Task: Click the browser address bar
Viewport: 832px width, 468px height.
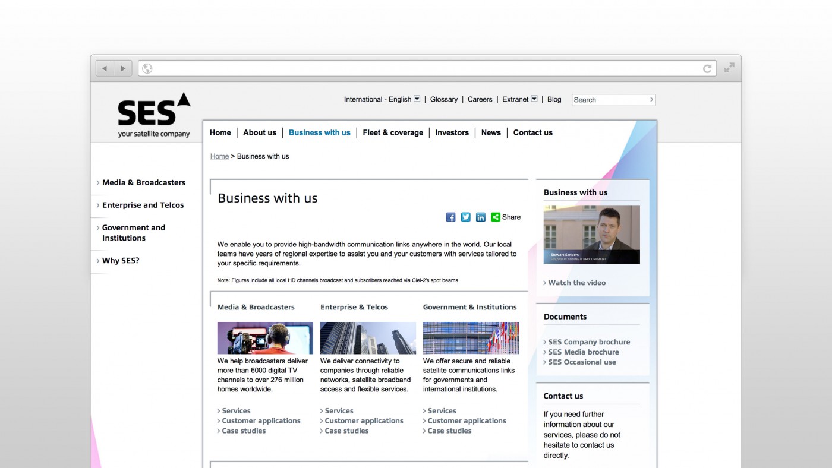Action: pyautogui.click(x=428, y=68)
